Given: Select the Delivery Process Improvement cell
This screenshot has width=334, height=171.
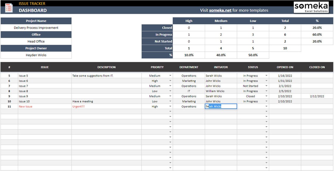Looking at the screenshot, I should (x=36, y=27).
